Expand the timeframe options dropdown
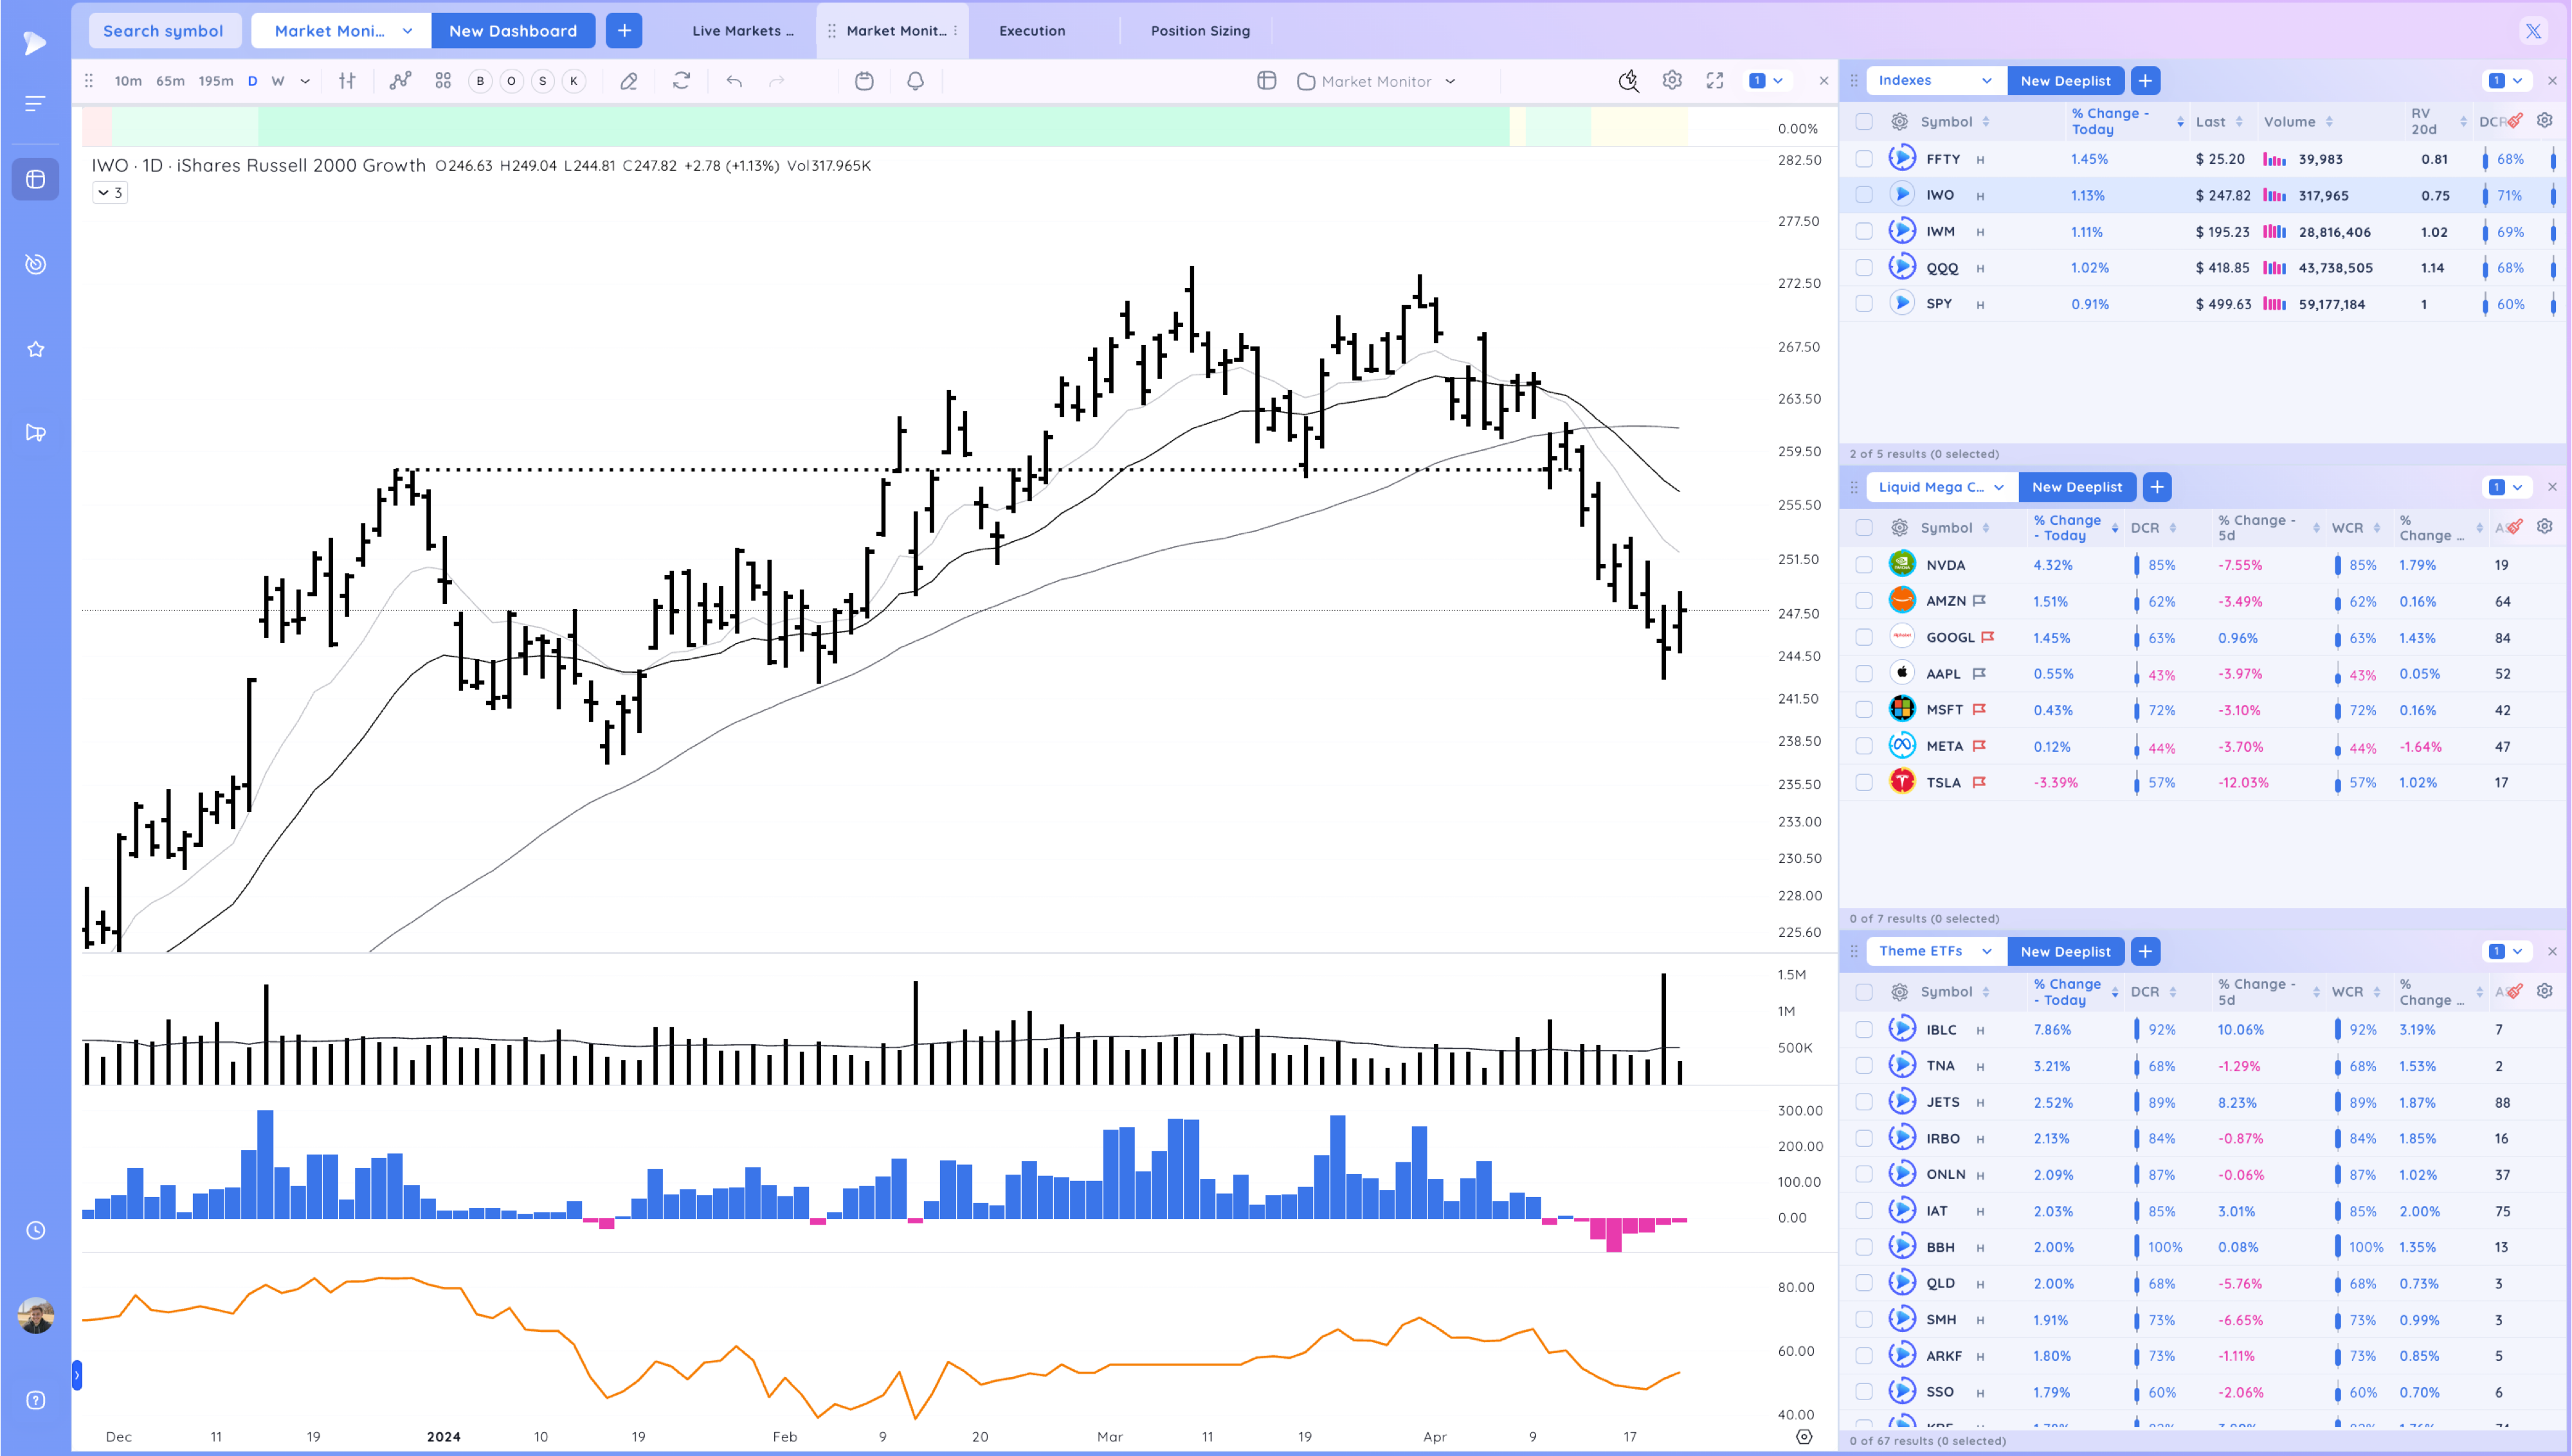 tap(305, 81)
